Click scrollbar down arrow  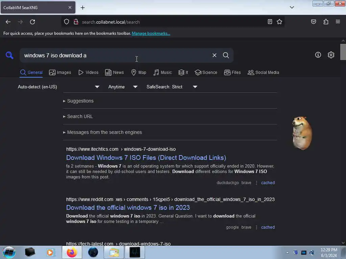click(x=343, y=243)
